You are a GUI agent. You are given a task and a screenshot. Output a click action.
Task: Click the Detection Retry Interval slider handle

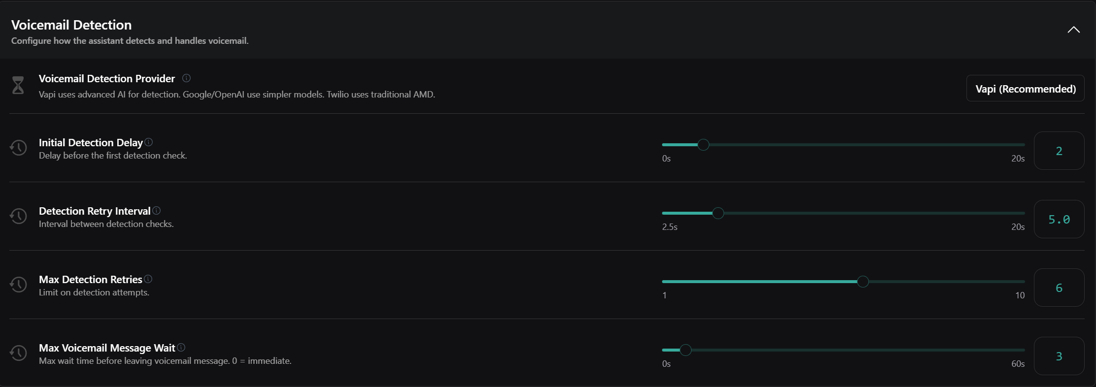pyautogui.click(x=718, y=213)
